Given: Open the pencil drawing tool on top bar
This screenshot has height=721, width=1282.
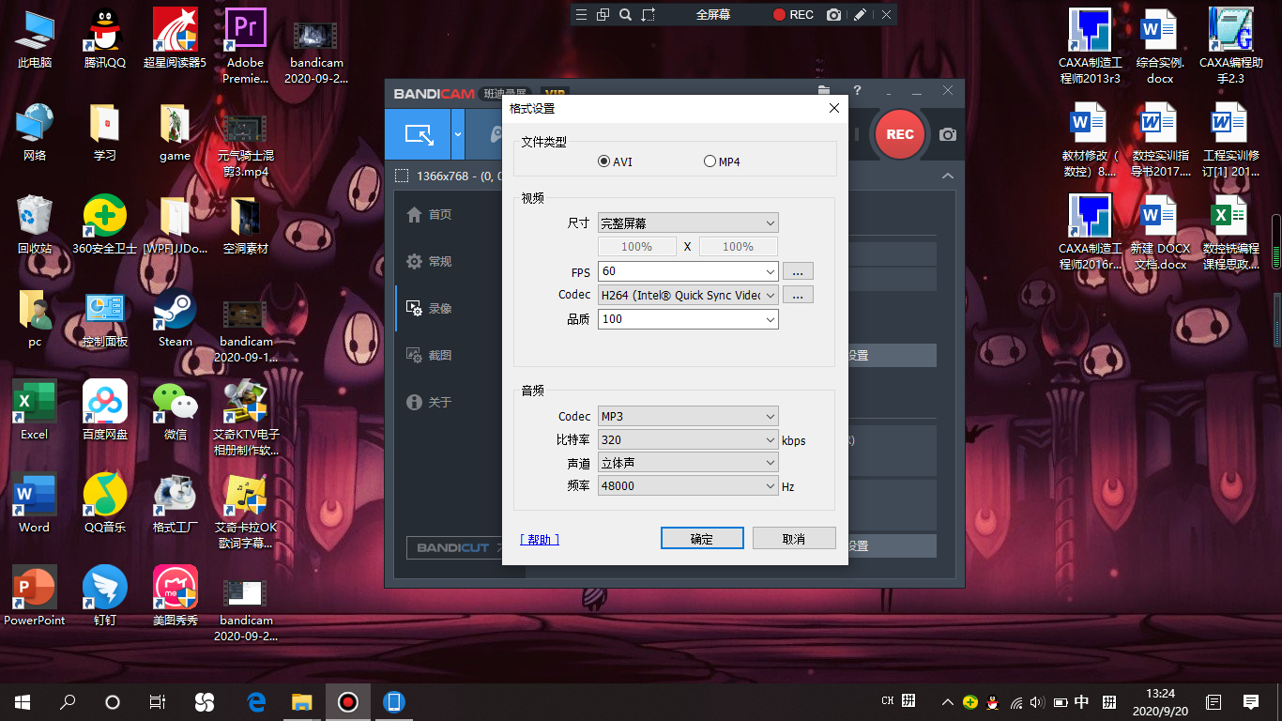Looking at the screenshot, I should point(860,15).
